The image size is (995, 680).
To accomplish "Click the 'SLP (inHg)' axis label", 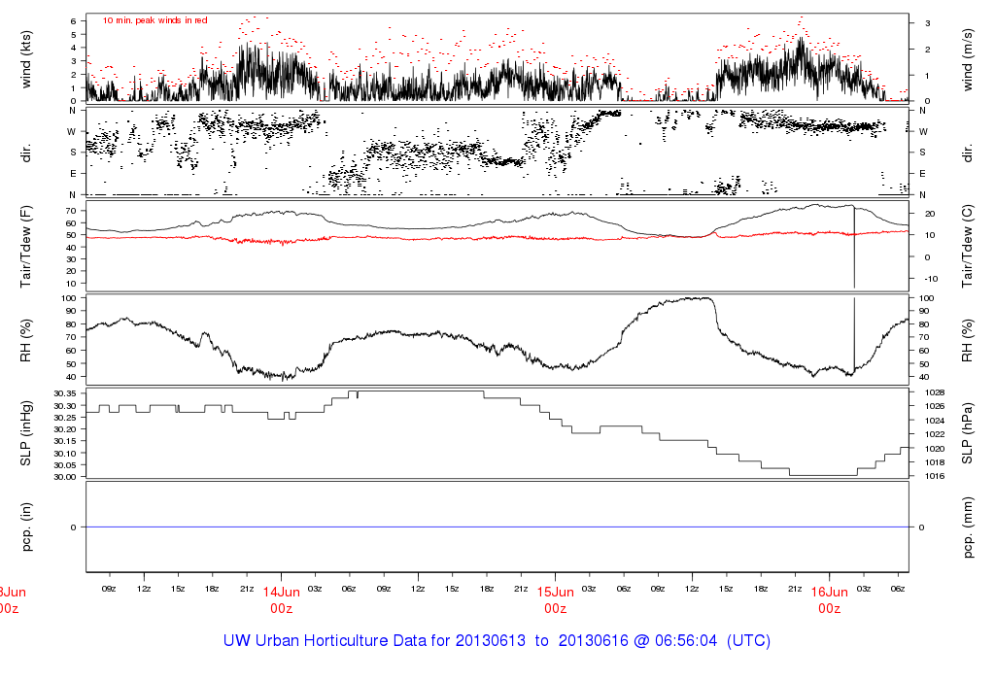I will pos(28,431).
